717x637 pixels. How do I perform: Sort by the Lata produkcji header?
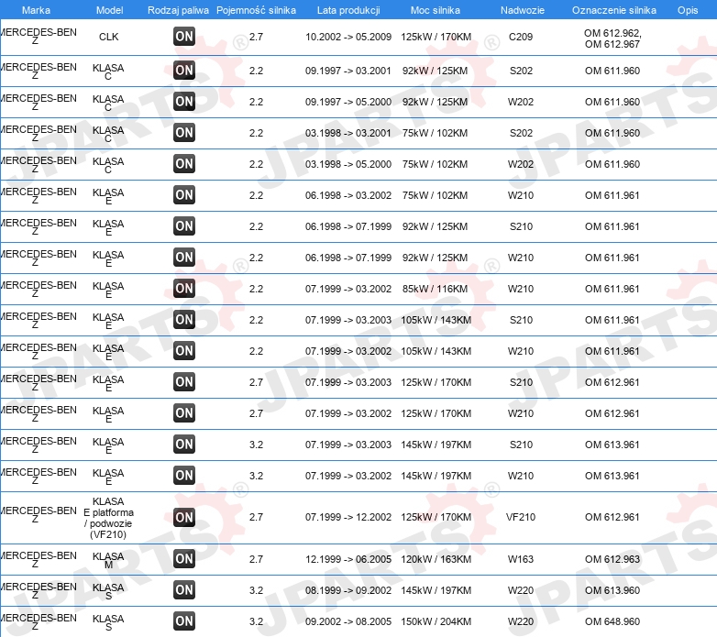[348, 10]
